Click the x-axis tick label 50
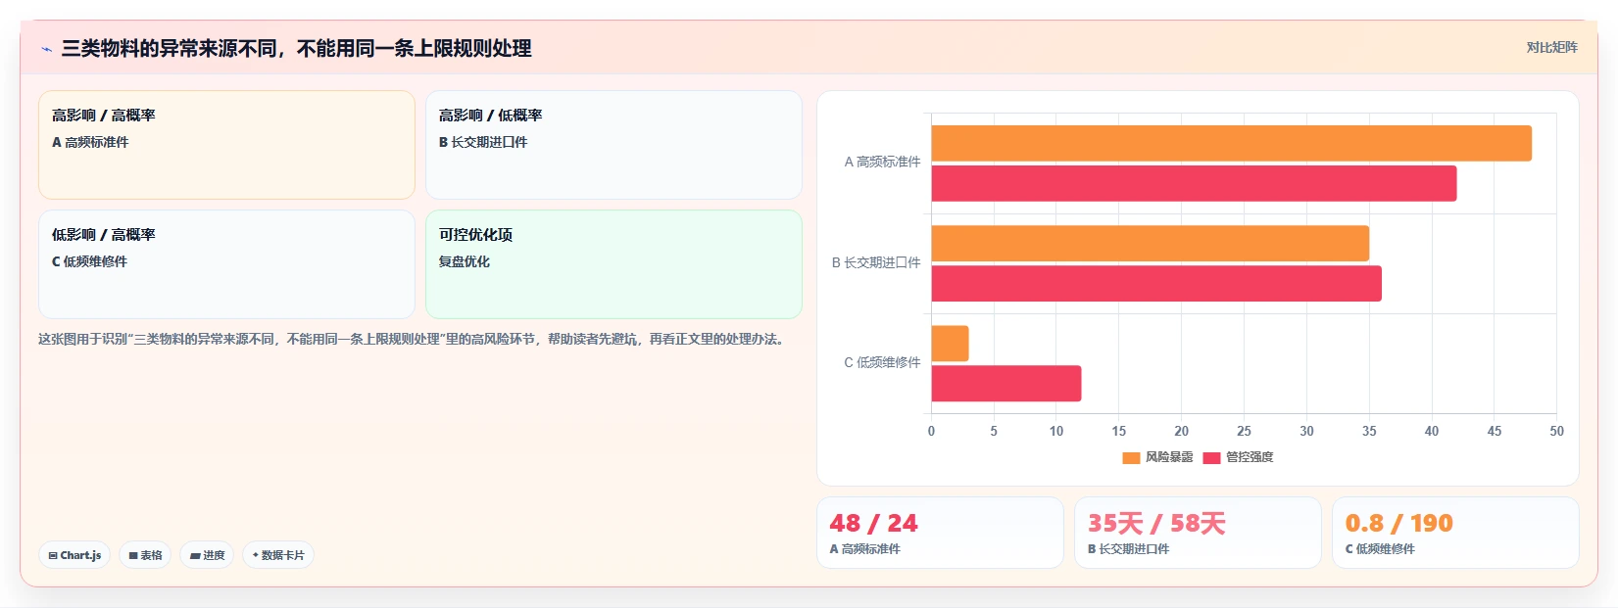Image resolution: width=1618 pixels, height=608 pixels. tap(1556, 431)
